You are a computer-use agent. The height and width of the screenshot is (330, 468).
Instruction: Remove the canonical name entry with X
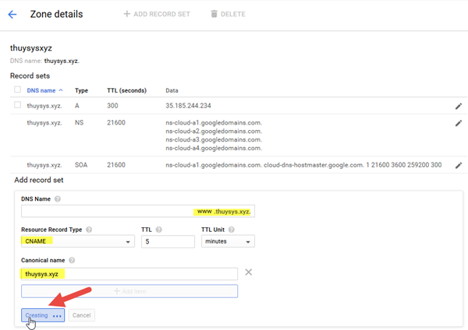click(x=248, y=272)
